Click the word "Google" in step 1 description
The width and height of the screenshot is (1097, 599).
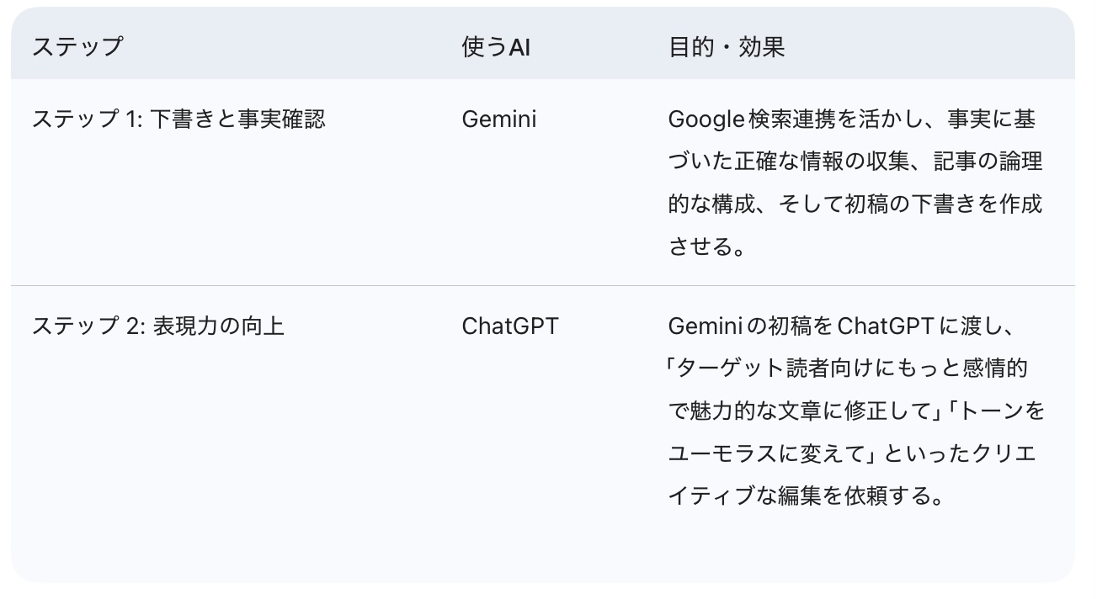[705, 119]
